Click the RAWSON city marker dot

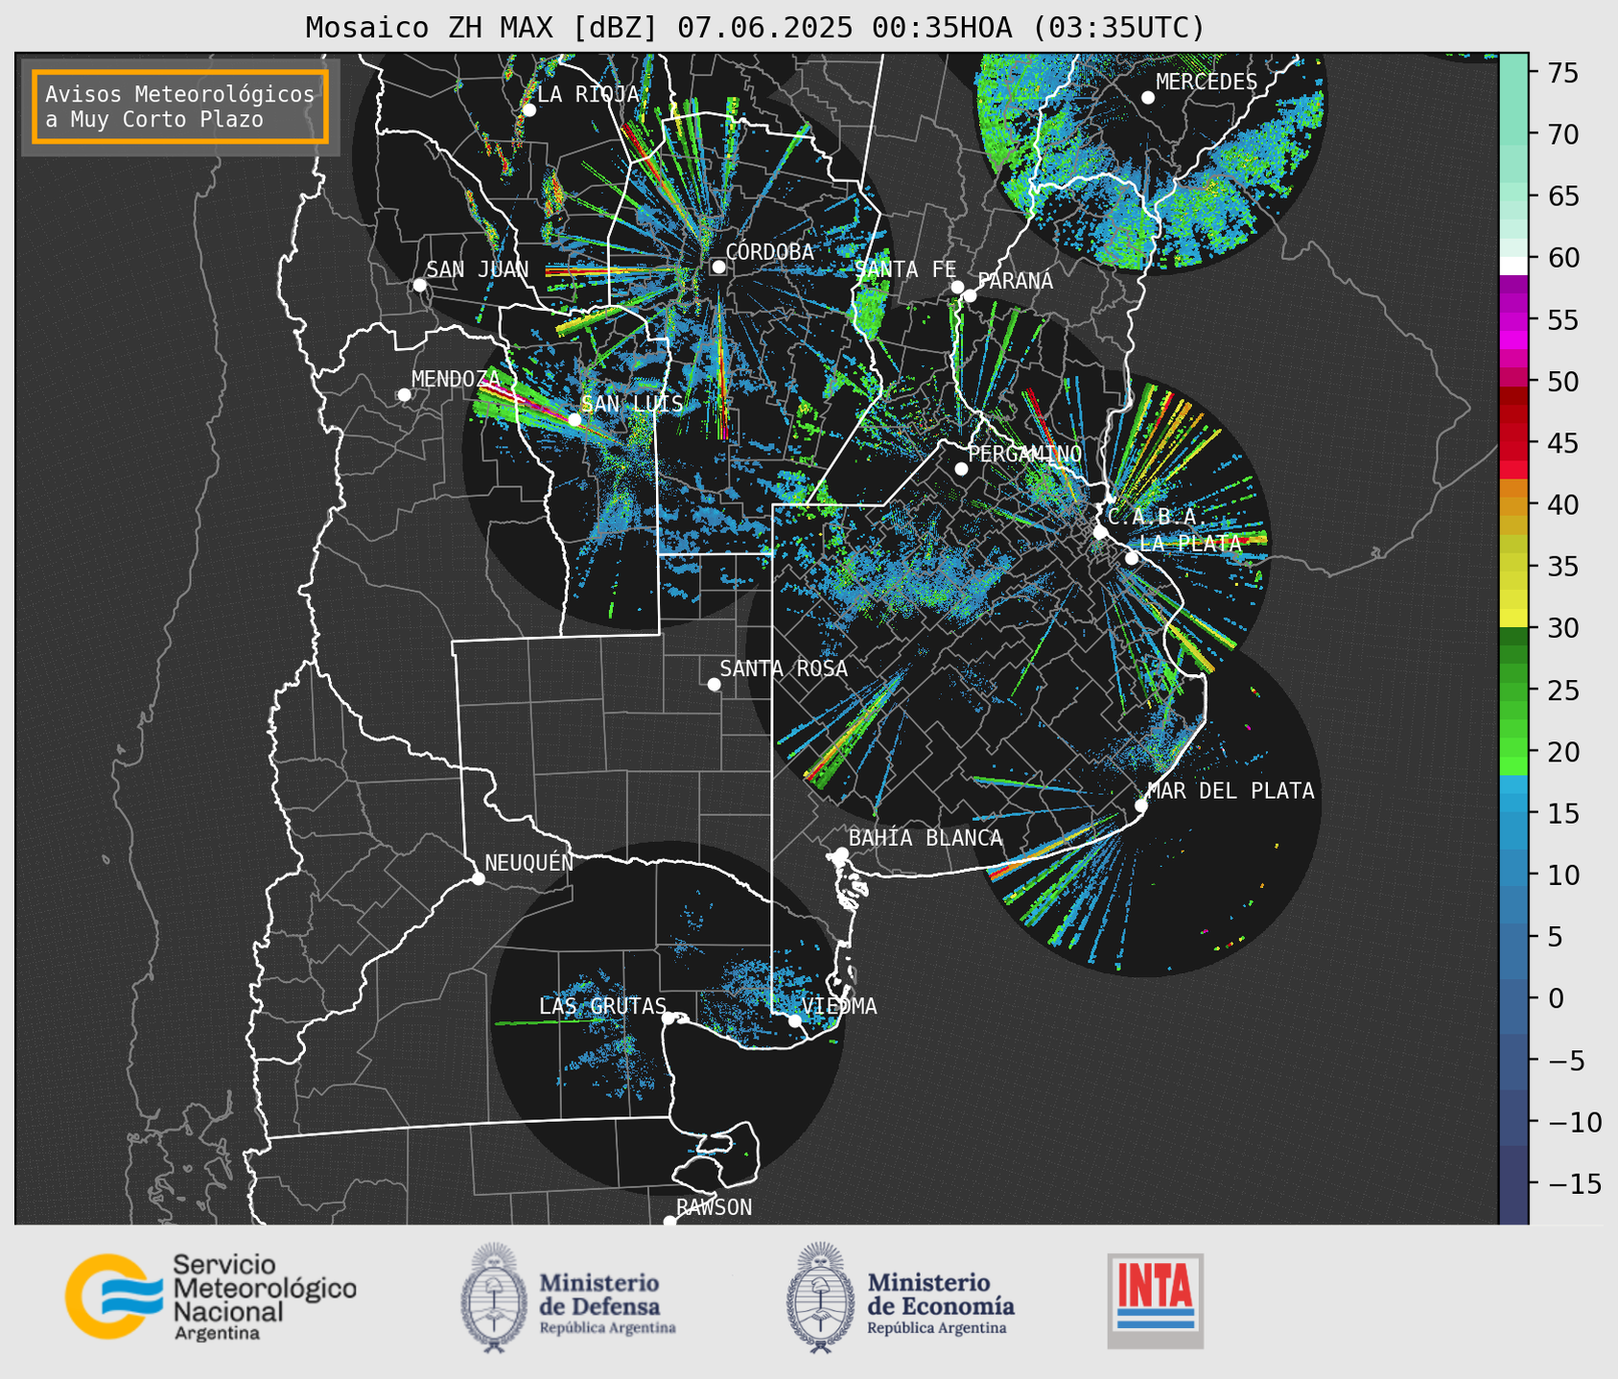tap(669, 1222)
